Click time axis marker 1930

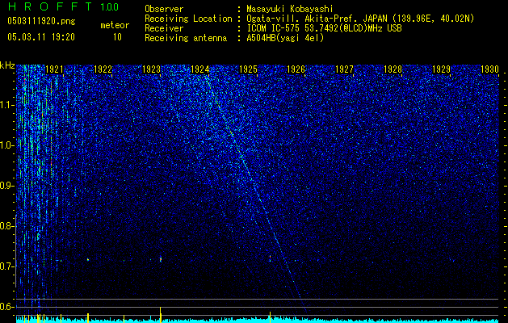point(489,69)
